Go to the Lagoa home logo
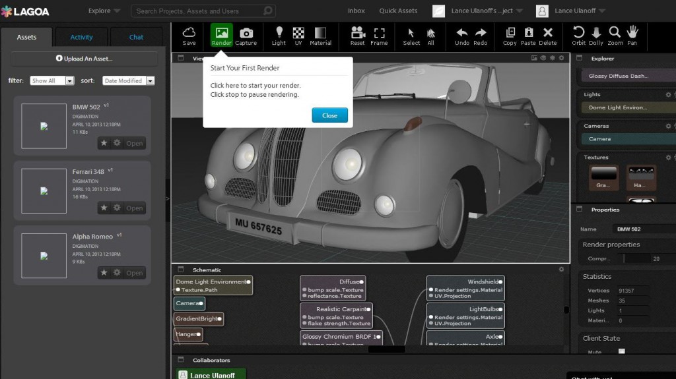This screenshot has width=676, height=379. pyautogui.click(x=25, y=12)
